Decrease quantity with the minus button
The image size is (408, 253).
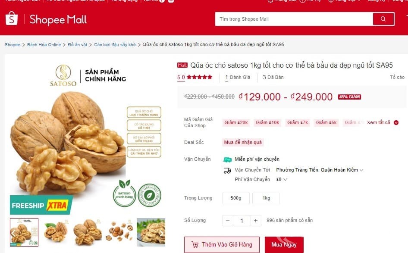coord(228,221)
